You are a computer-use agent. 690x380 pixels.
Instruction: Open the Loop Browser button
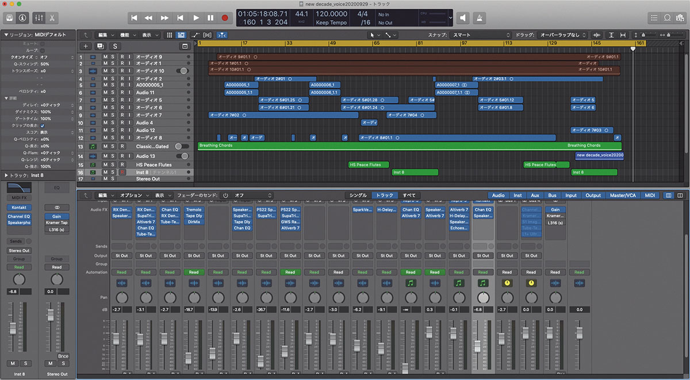(667, 18)
